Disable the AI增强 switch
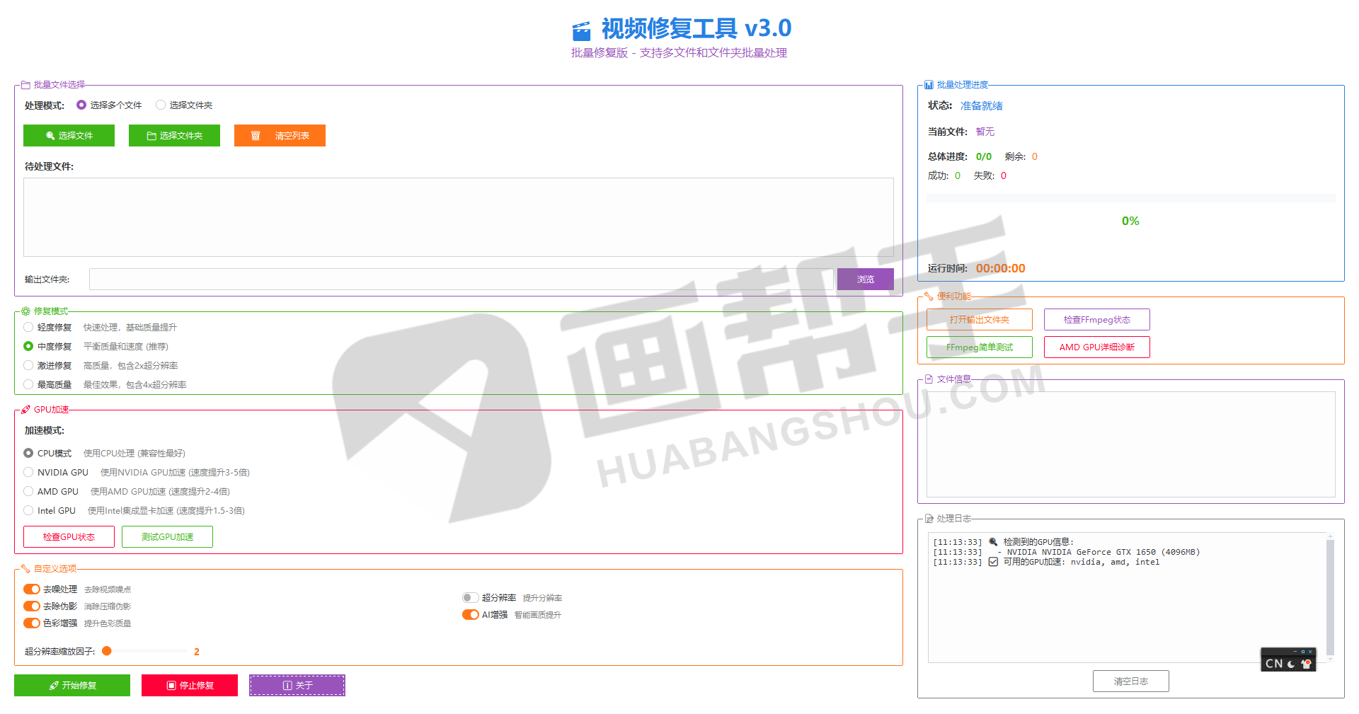The width and height of the screenshot is (1359, 714). pos(470,615)
